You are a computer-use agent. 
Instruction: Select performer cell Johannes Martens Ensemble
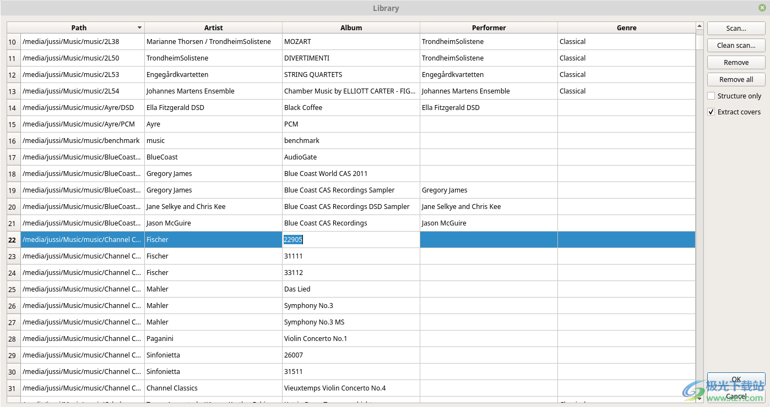[x=489, y=91]
